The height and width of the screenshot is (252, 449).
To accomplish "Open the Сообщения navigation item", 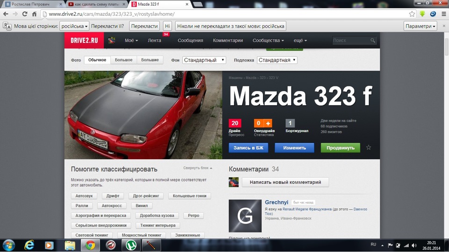I will pos(190,40).
